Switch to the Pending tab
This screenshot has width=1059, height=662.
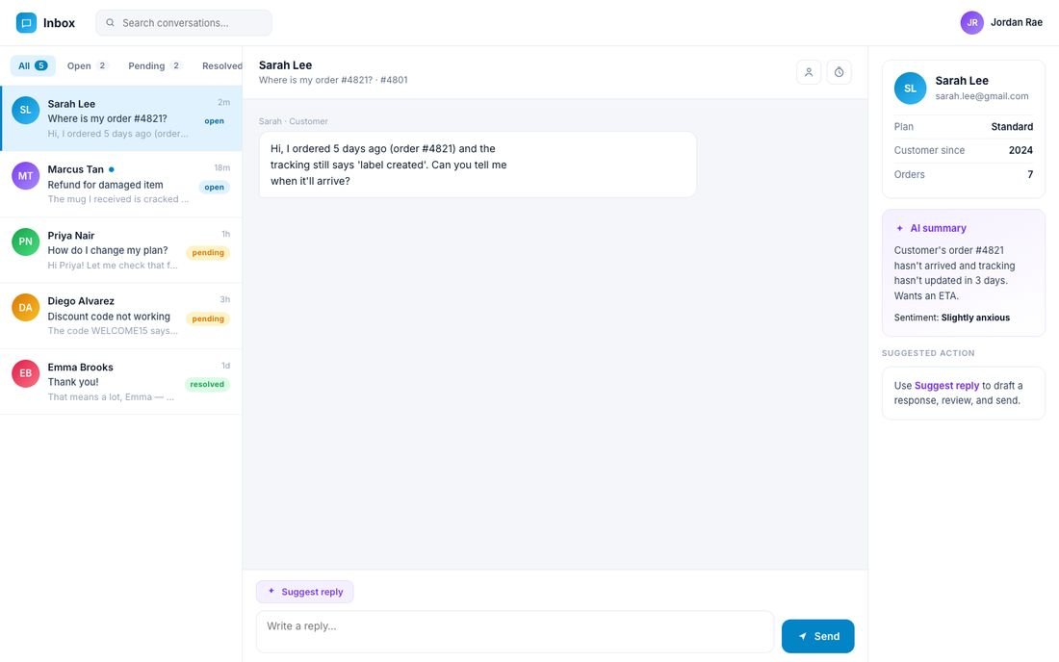(155, 65)
